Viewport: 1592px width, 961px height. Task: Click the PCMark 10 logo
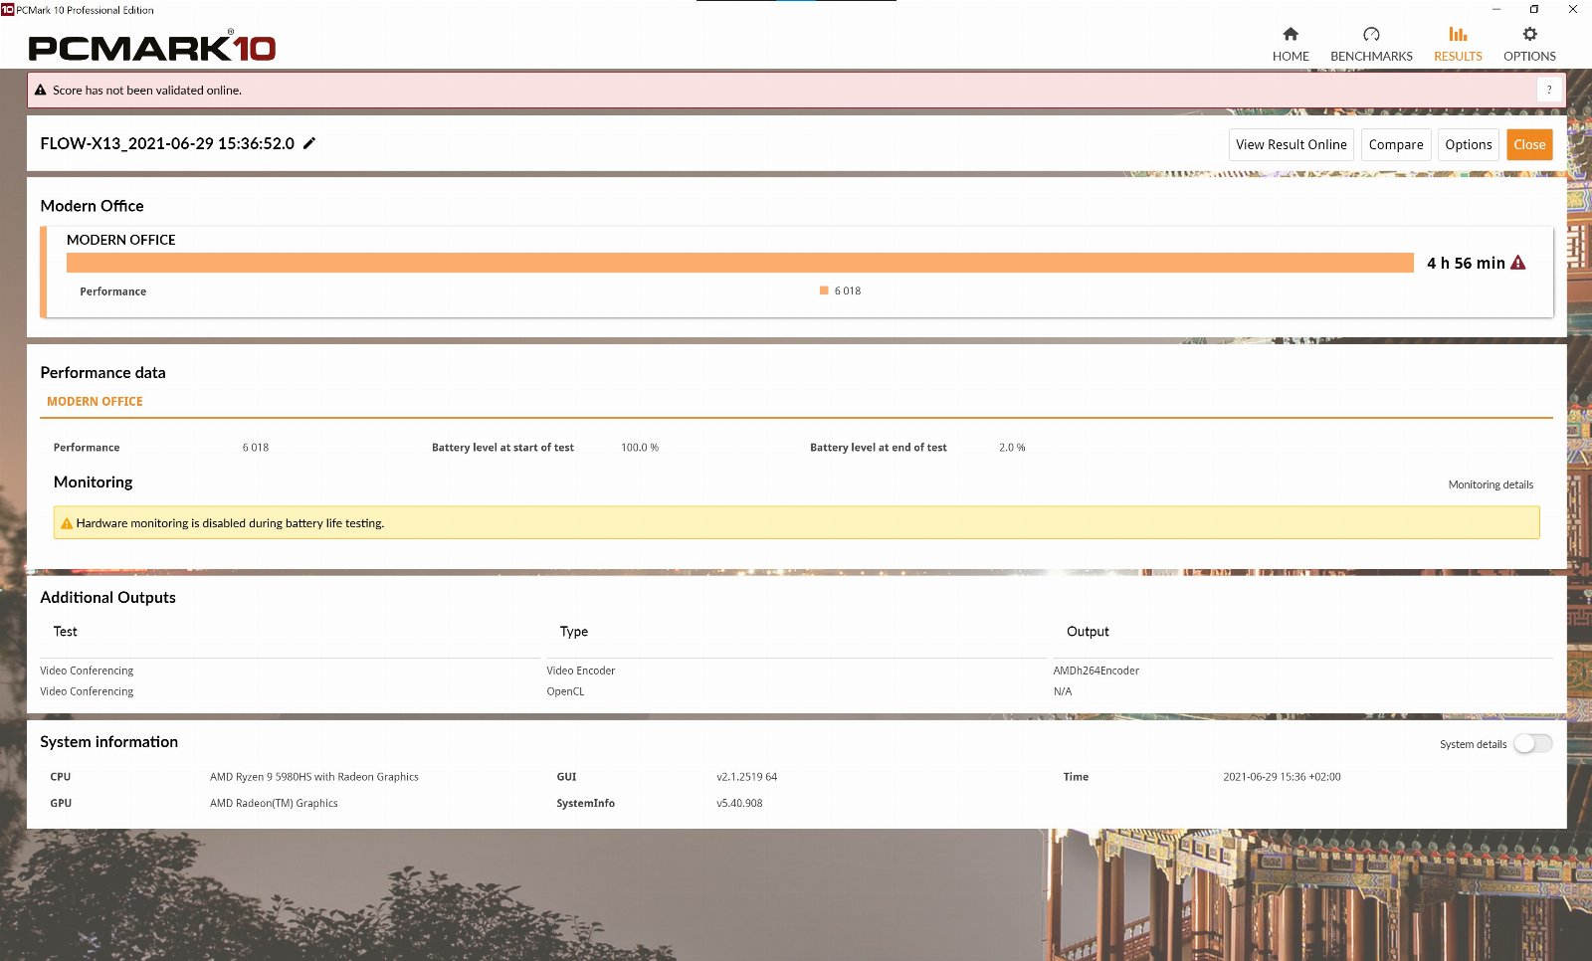[152, 47]
